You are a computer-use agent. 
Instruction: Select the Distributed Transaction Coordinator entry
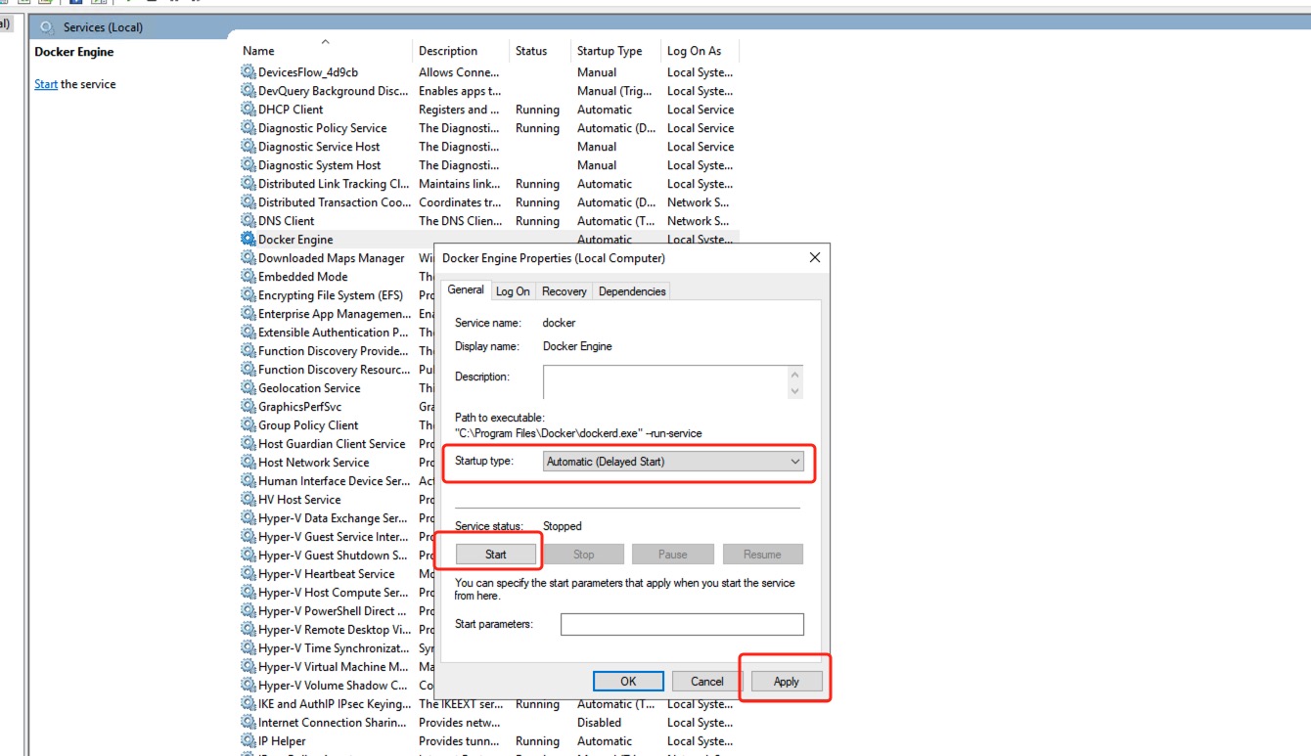pyautogui.click(x=334, y=202)
